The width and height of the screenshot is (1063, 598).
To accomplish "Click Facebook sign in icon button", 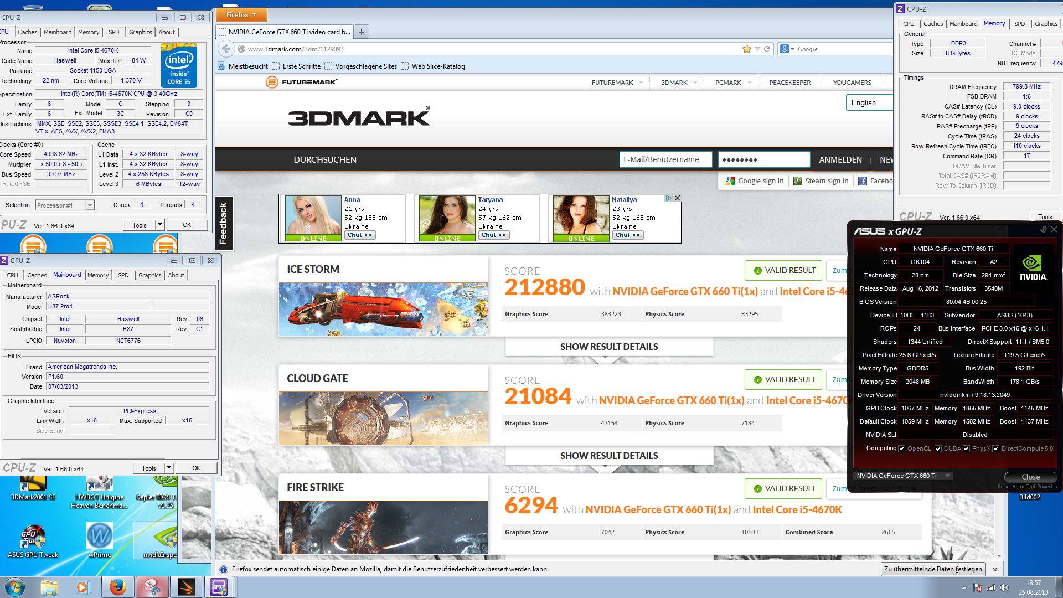I will coord(875,181).
